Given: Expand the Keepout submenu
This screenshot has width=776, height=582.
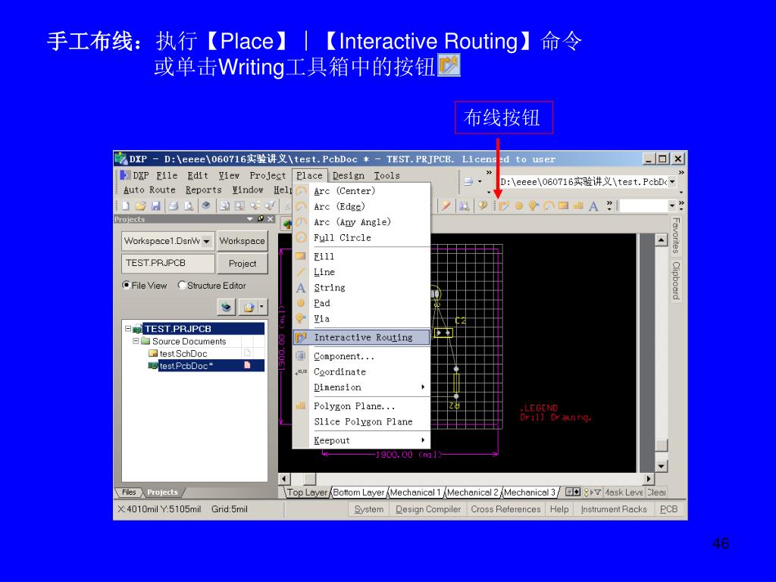Looking at the screenshot, I should coord(423,440).
